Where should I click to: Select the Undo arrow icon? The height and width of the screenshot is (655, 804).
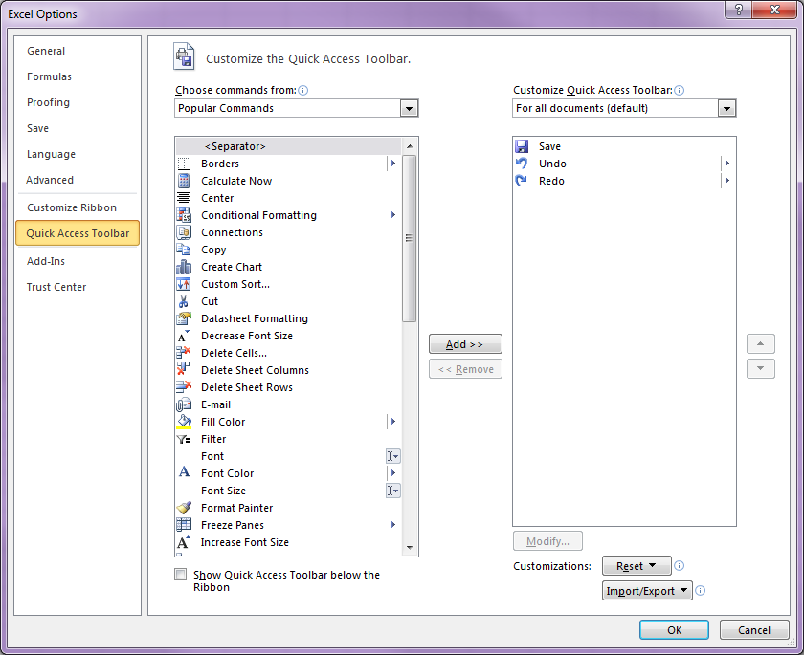522,164
